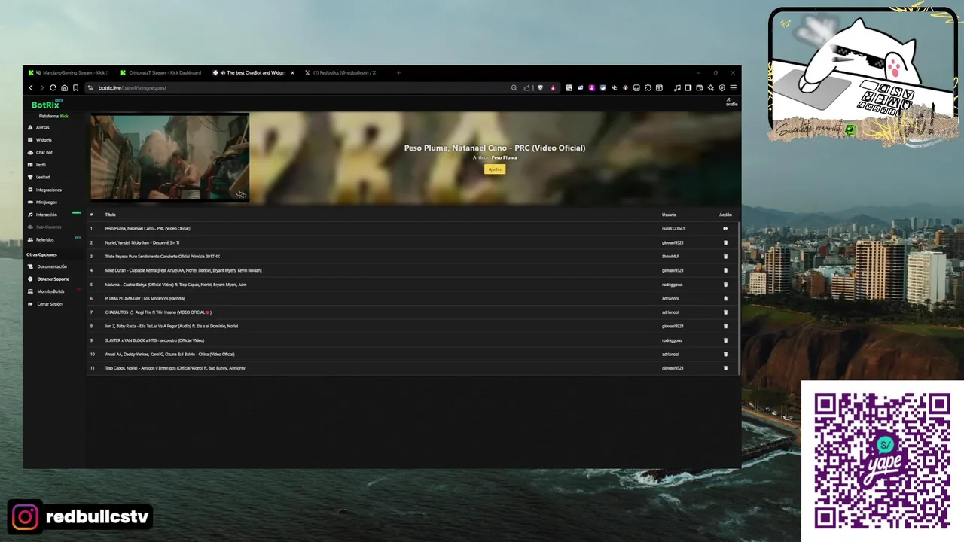
Task: Open the profile icon in page header
Action: pos(731,102)
